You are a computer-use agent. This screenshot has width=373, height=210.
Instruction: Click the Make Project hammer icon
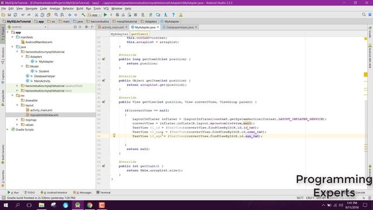[83, 15]
